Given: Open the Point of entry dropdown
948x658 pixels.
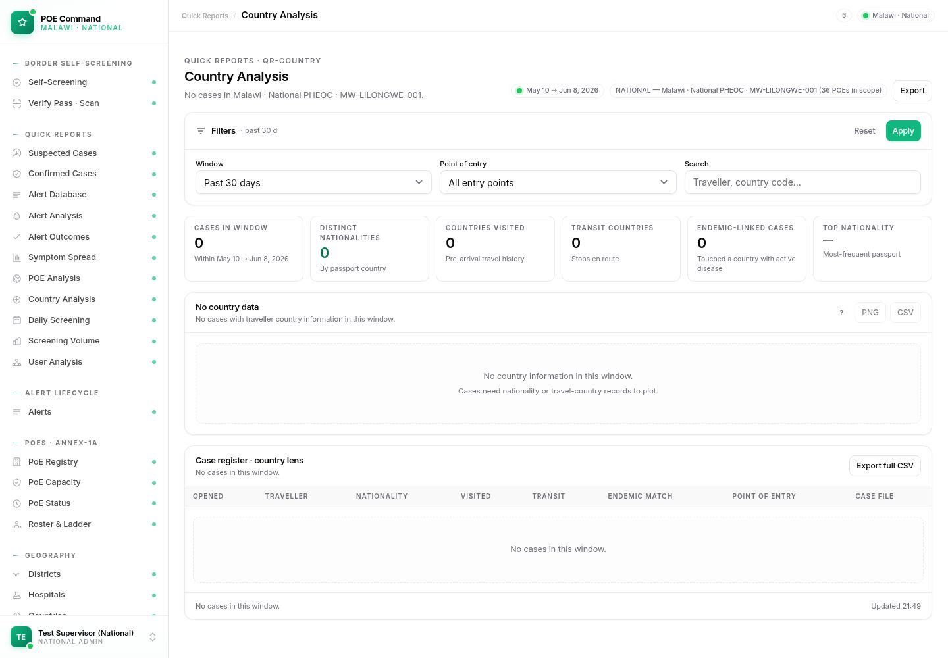Looking at the screenshot, I should [558, 182].
